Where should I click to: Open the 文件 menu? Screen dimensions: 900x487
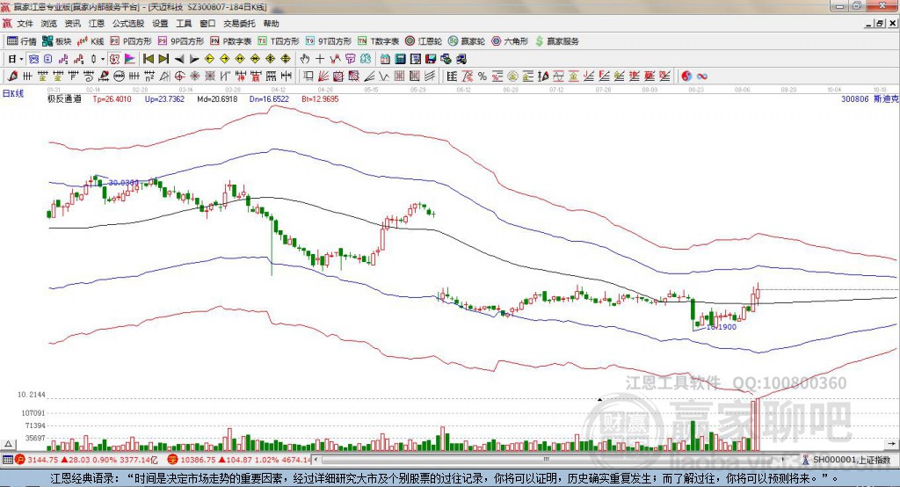(25, 24)
